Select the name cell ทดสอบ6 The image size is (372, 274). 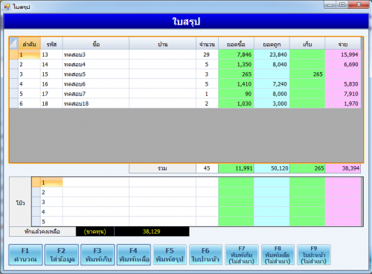coord(96,84)
